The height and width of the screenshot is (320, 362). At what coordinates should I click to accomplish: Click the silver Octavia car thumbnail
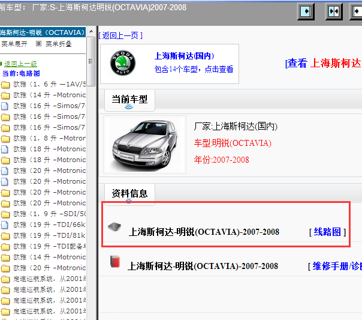pos(145,145)
